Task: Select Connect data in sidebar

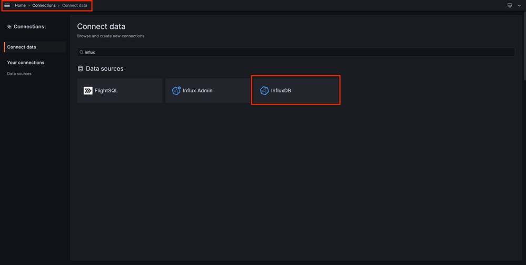Action: click(35, 47)
